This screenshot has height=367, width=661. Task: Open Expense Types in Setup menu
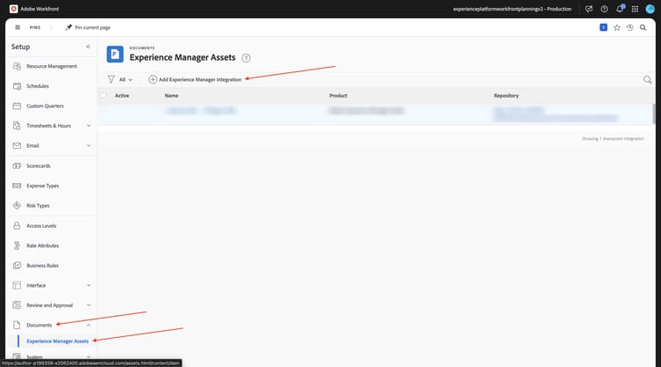point(42,186)
